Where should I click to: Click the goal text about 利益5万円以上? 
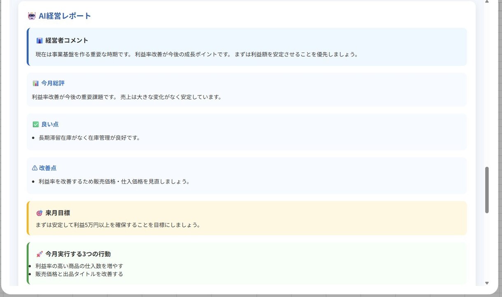(x=118, y=225)
